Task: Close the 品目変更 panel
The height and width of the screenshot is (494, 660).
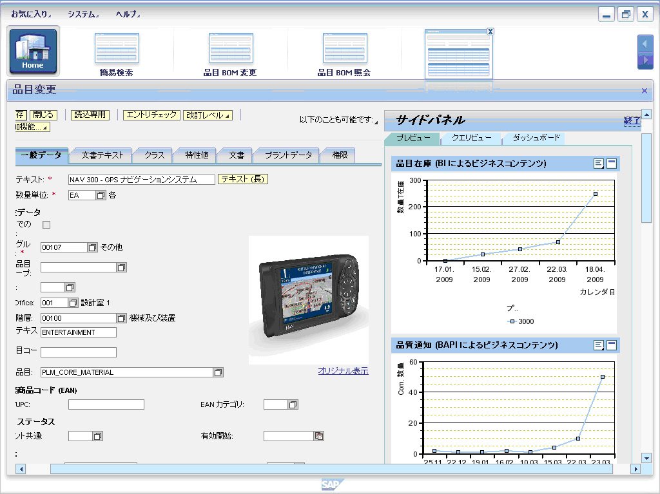Action: click(x=644, y=90)
